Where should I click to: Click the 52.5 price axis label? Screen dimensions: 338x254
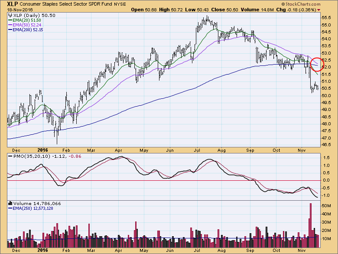tap(326, 60)
